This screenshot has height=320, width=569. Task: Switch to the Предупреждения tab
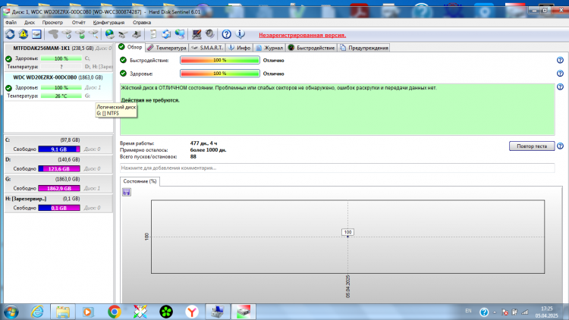[363, 48]
